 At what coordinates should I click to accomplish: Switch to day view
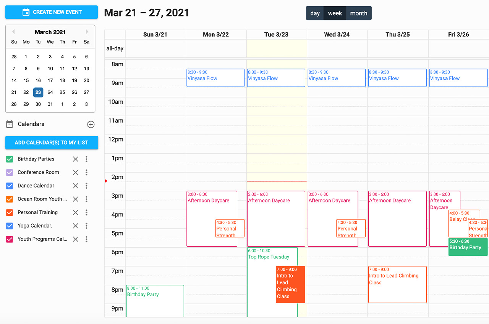[x=315, y=13]
